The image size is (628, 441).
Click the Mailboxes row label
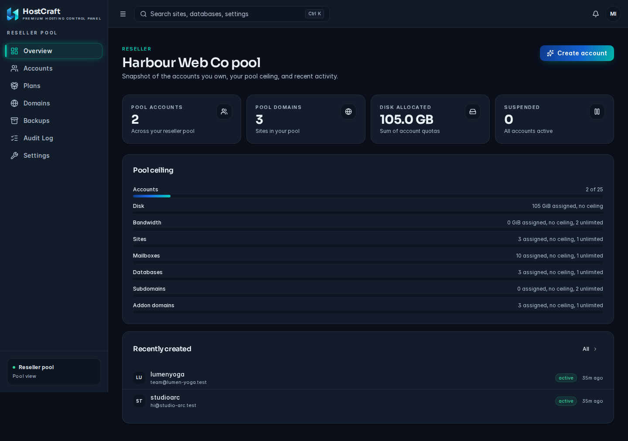[147, 256]
